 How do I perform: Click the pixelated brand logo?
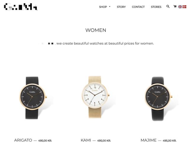[21, 7]
